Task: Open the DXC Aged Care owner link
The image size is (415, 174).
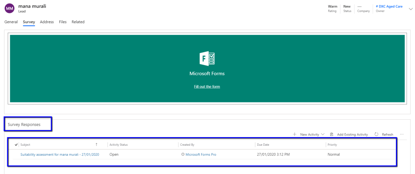Action: 389,6
